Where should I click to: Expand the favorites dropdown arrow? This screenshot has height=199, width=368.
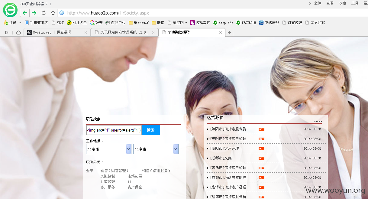point(20,23)
